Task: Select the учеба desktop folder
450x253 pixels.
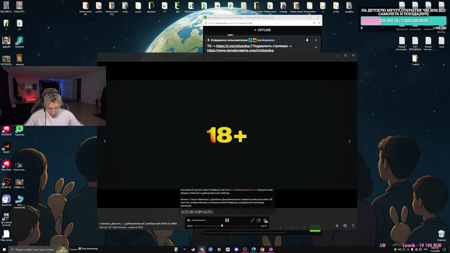Action: coord(336,8)
